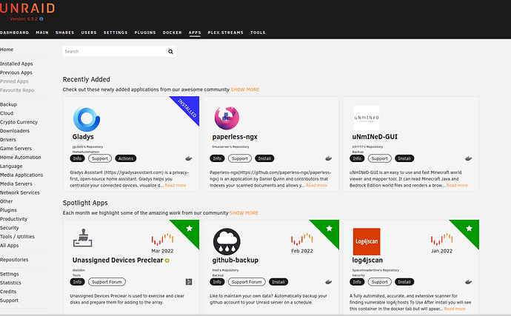The height and width of the screenshot is (316, 511).
Task: Click the search magnifier icon
Action: [x=170, y=52]
